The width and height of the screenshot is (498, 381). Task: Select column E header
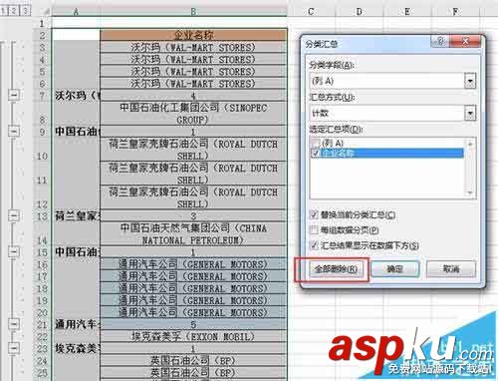(x=407, y=12)
